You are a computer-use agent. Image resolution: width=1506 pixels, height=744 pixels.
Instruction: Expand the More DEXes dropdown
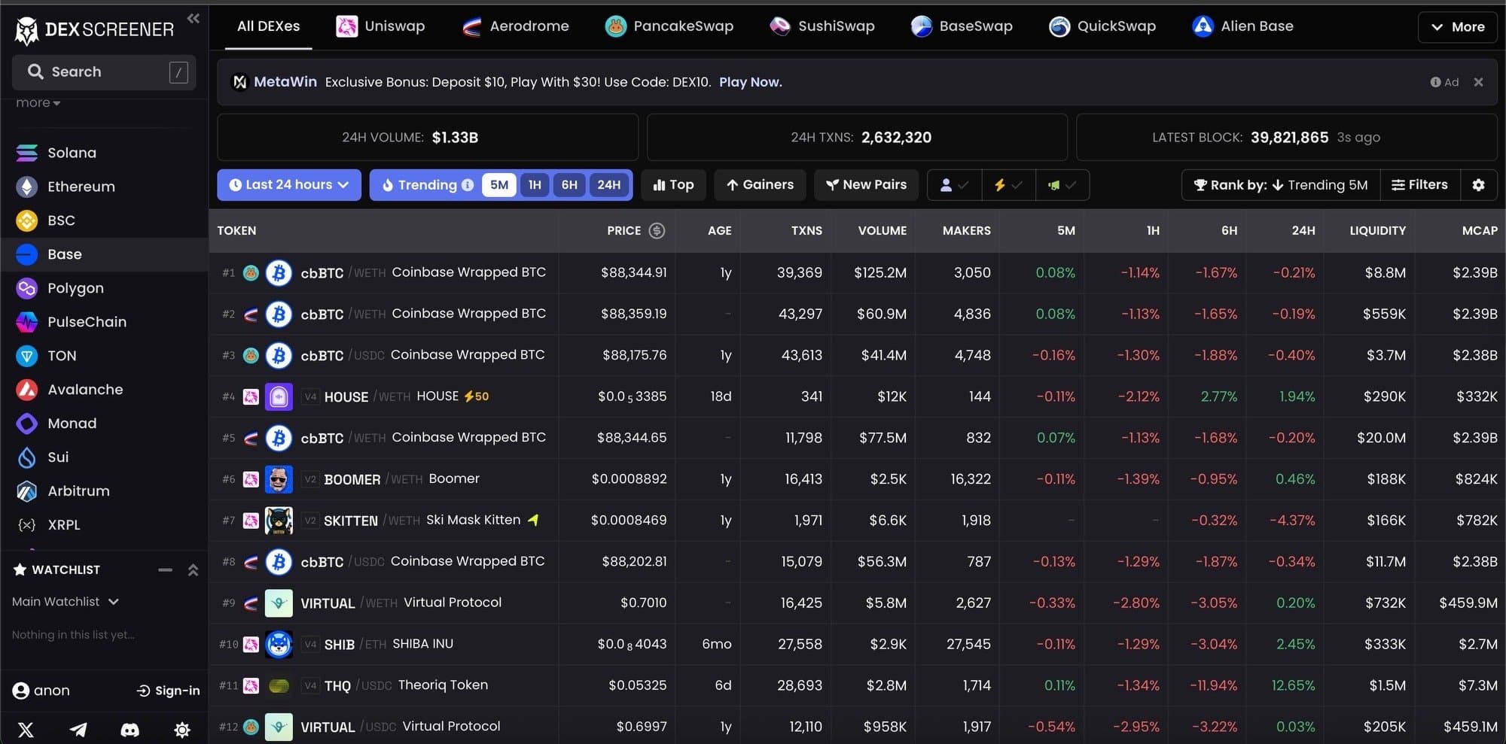[x=1457, y=27]
